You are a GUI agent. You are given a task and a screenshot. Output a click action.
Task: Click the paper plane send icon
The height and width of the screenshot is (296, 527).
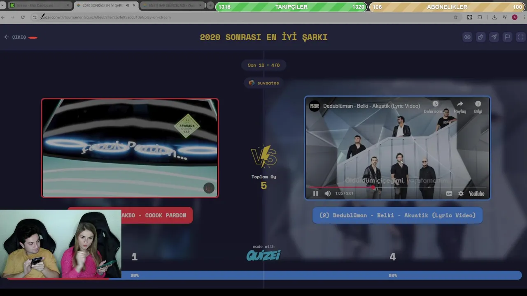(x=494, y=37)
